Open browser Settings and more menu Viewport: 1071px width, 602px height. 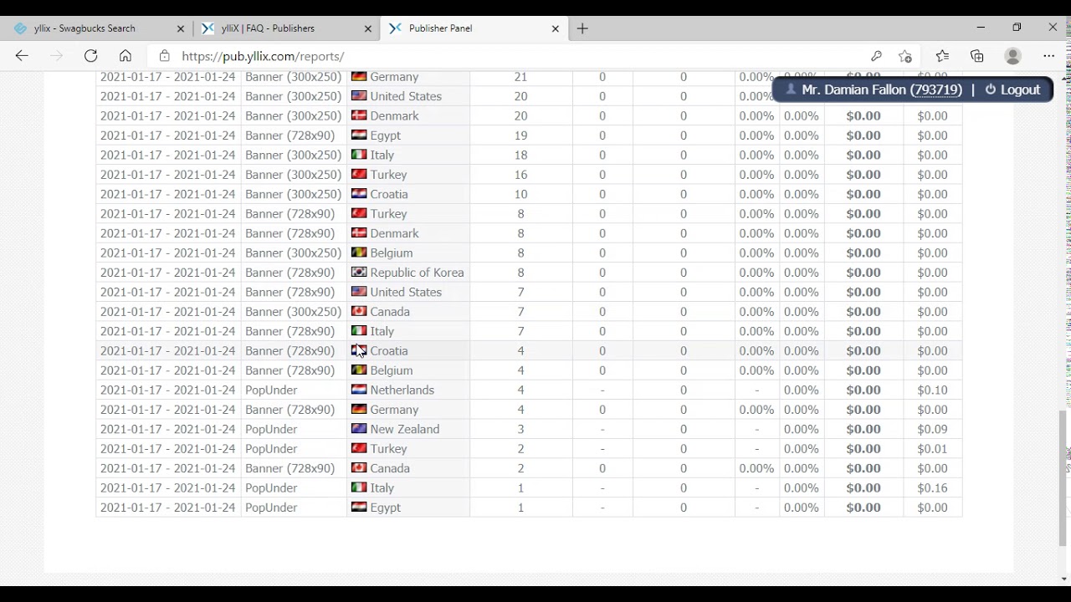click(1048, 56)
